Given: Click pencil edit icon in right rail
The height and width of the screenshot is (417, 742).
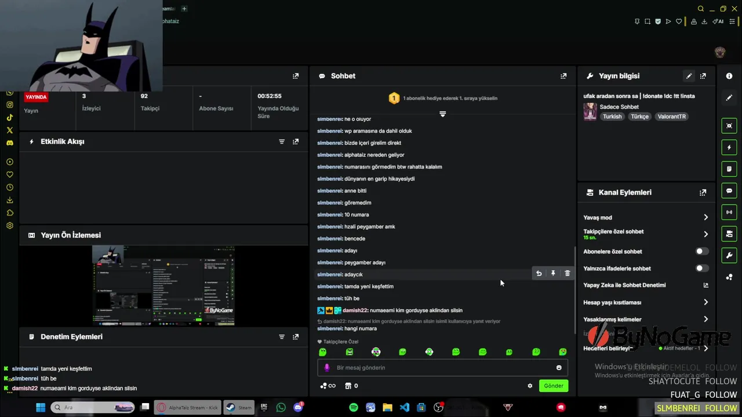Looking at the screenshot, I should 729,97.
